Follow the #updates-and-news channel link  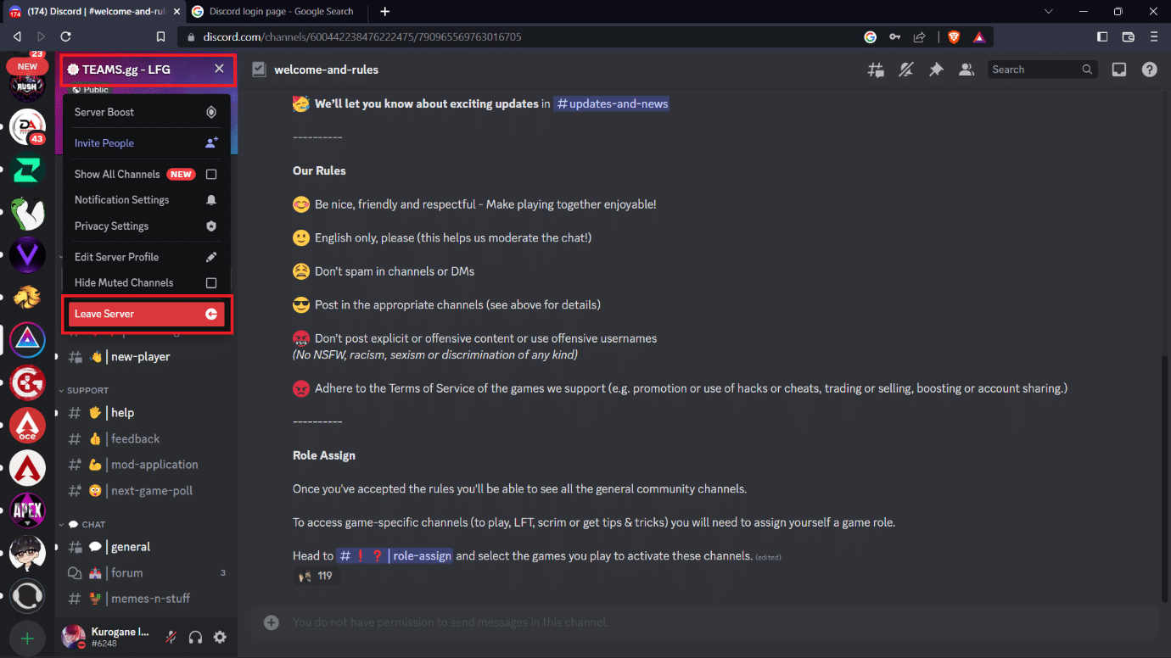tap(612, 103)
